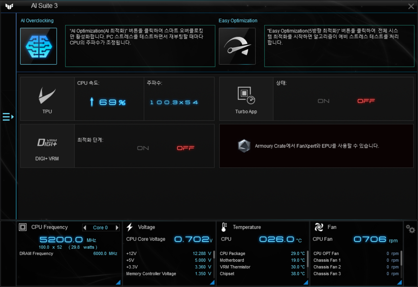Screen dimensions: 418x287
Task: Turn Turbo App state ON
Action: pos(323,101)
